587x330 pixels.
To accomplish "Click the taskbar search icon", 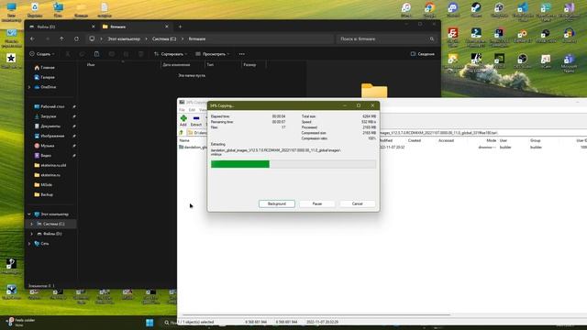I will tap(167, 323).
